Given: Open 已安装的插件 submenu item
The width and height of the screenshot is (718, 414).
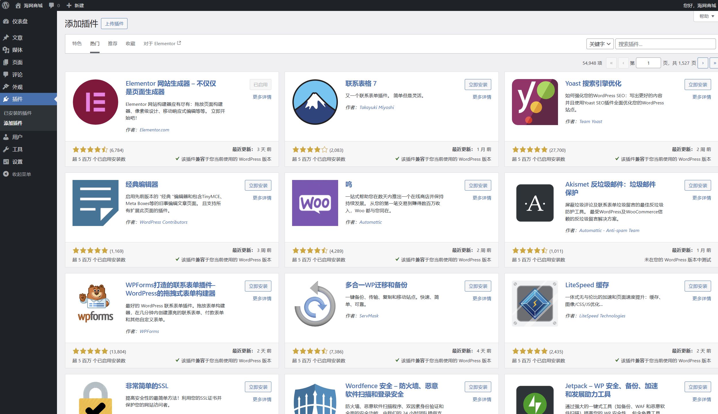Looking at the screenshot, I should (18, 113).
